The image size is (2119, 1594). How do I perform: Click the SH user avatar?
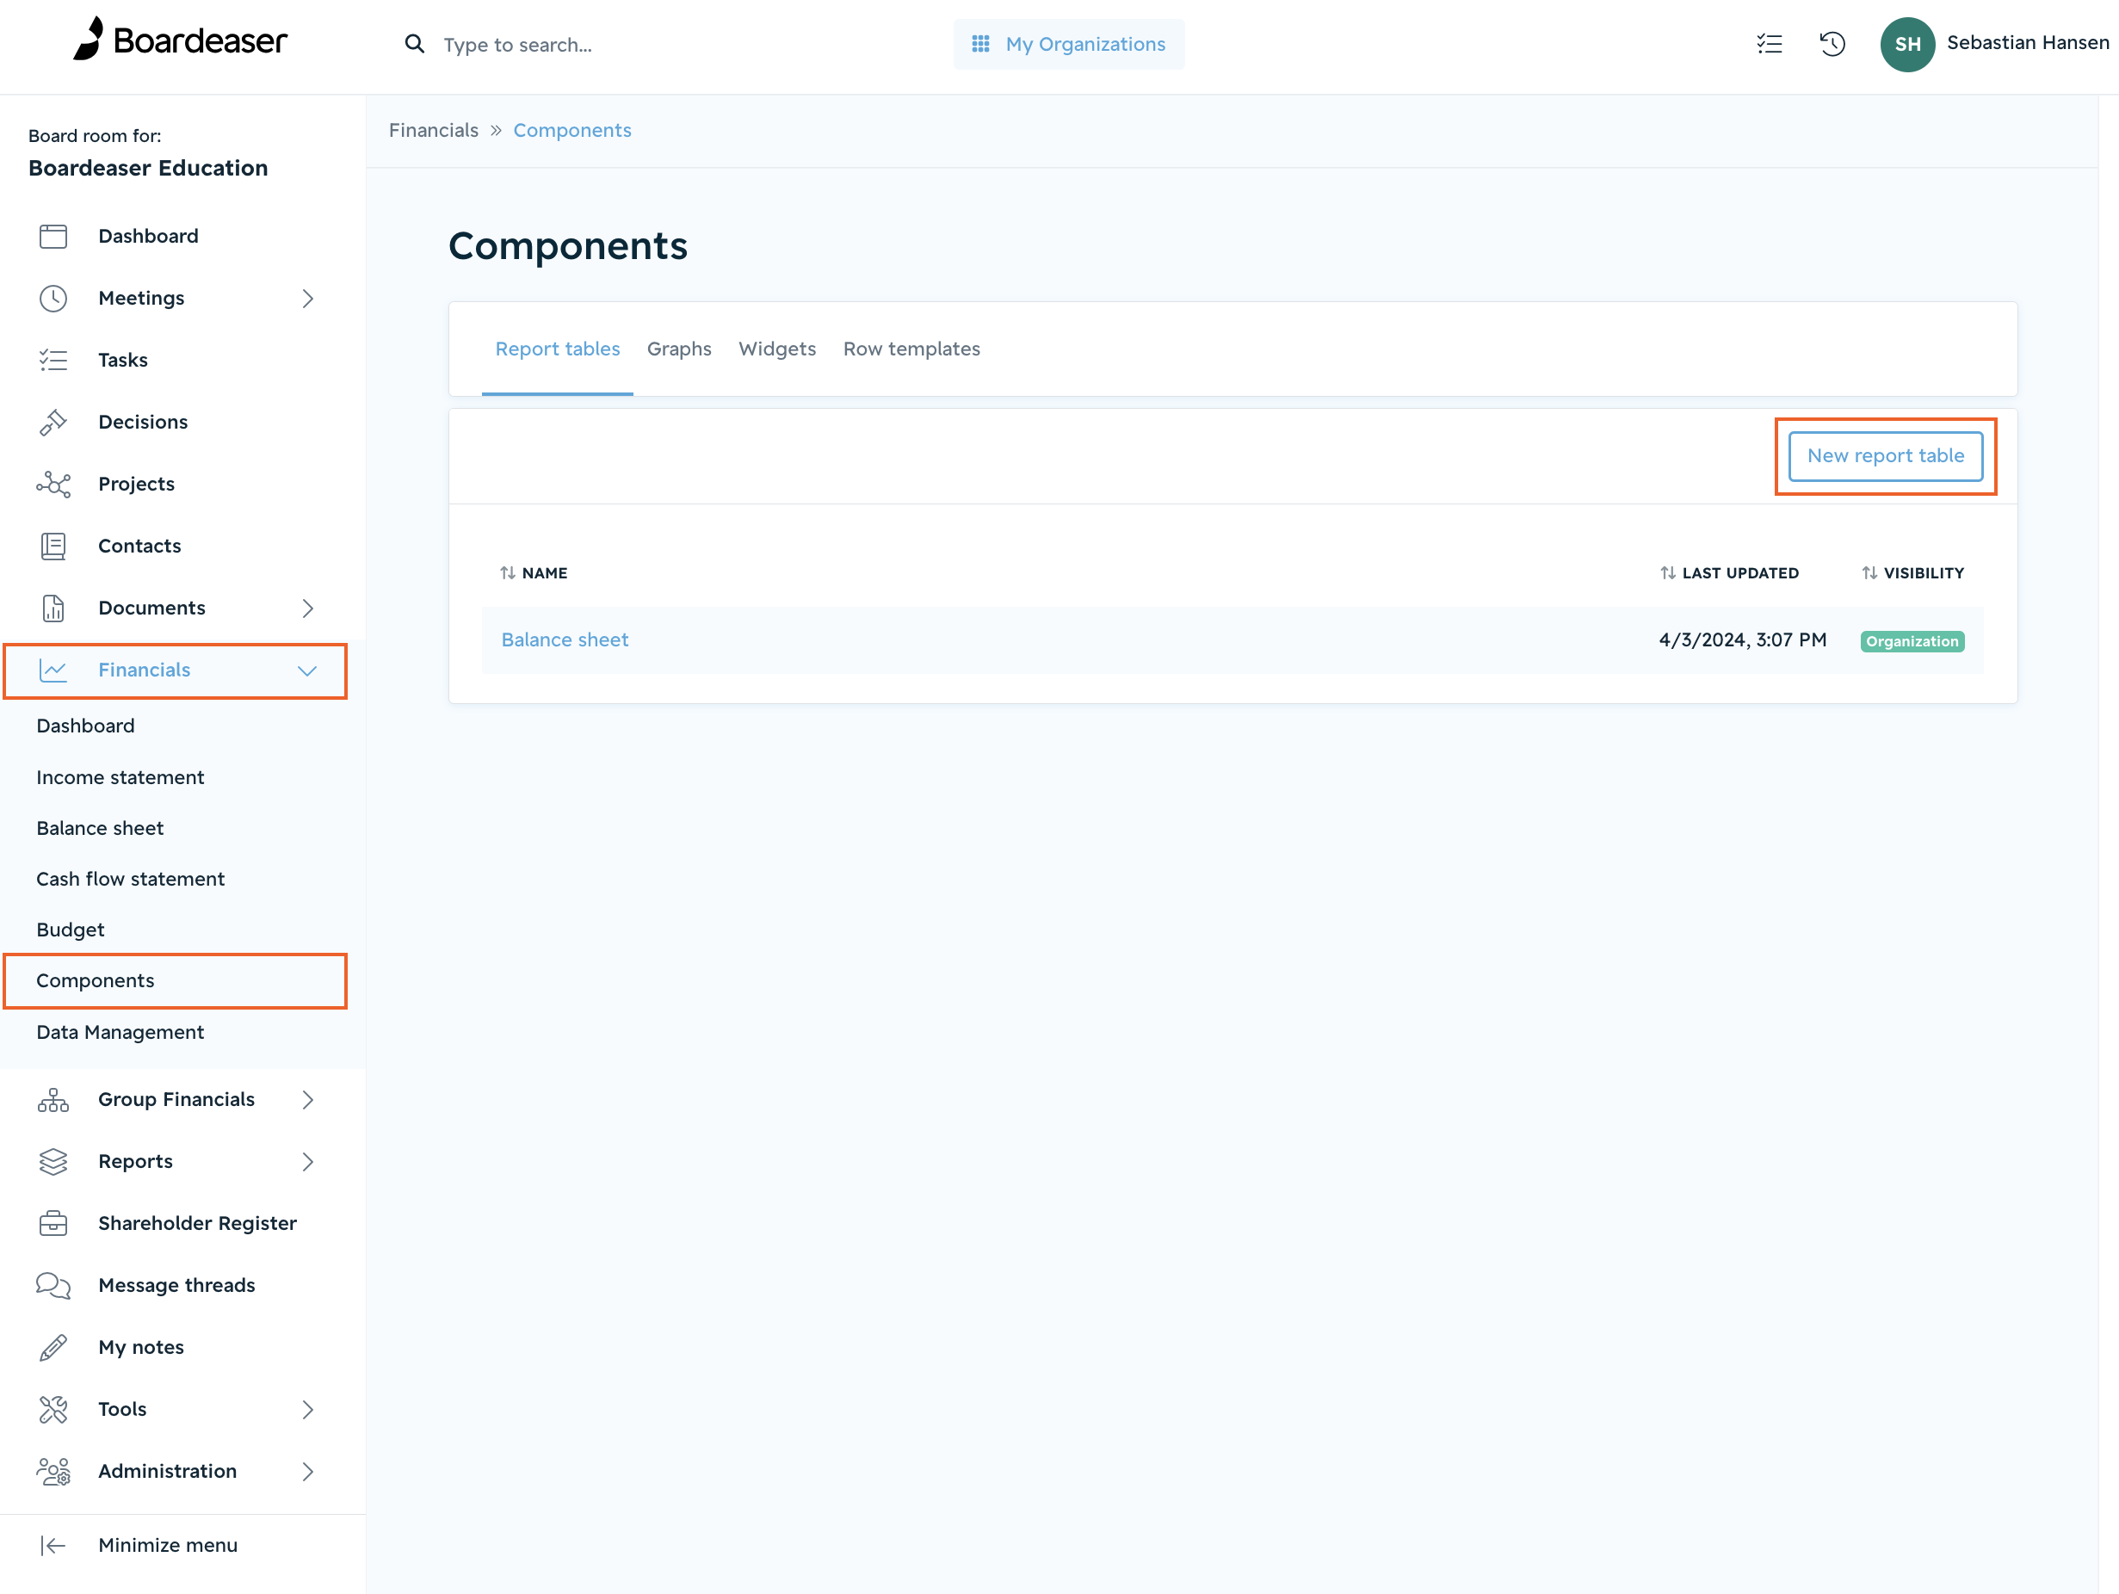coord(1907,44)
